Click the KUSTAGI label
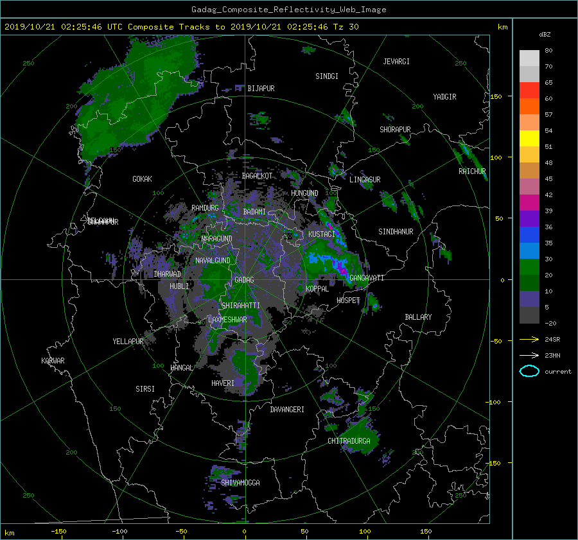 (322, 234)
